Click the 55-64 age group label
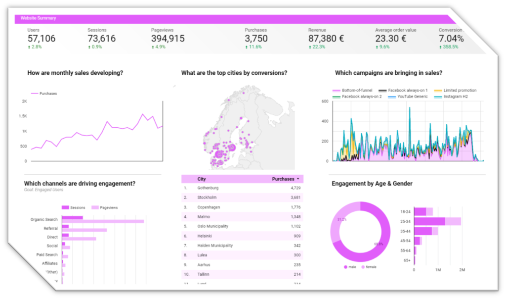Viewport: 506px width, 299px height. pos(405,250)
